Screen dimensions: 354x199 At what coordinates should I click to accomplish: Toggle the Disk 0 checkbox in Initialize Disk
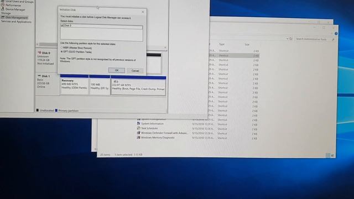(63, 25)
